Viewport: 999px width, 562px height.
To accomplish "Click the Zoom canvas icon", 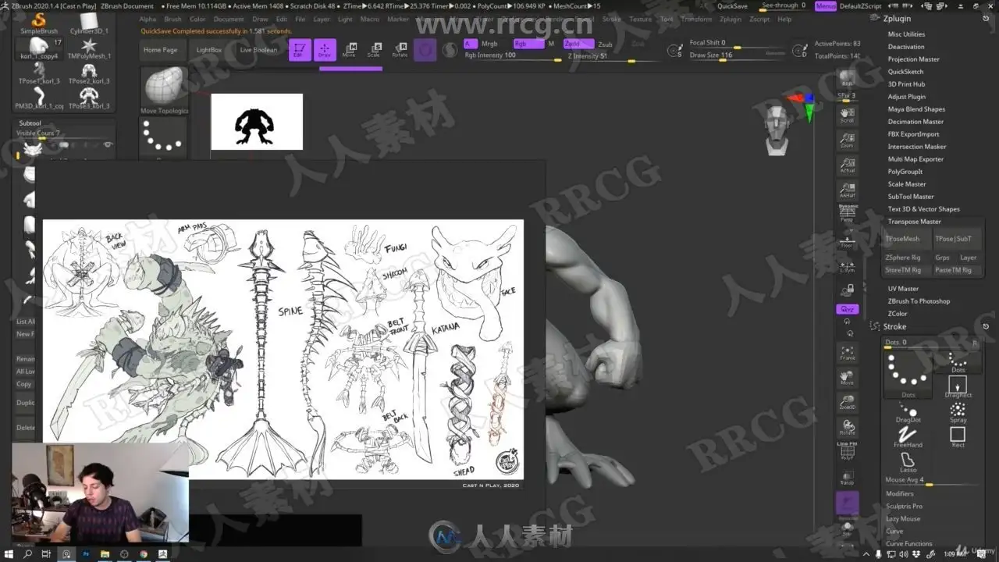I will pos(847,140).
